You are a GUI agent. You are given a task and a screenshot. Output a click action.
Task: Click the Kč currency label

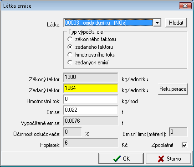(x=125, y=145)
